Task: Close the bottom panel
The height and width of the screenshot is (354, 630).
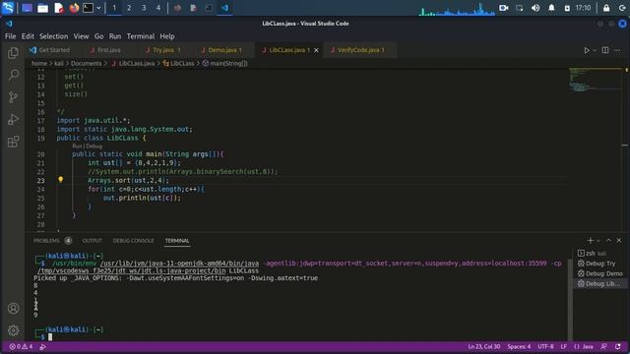Action: [x=619, y=240]
